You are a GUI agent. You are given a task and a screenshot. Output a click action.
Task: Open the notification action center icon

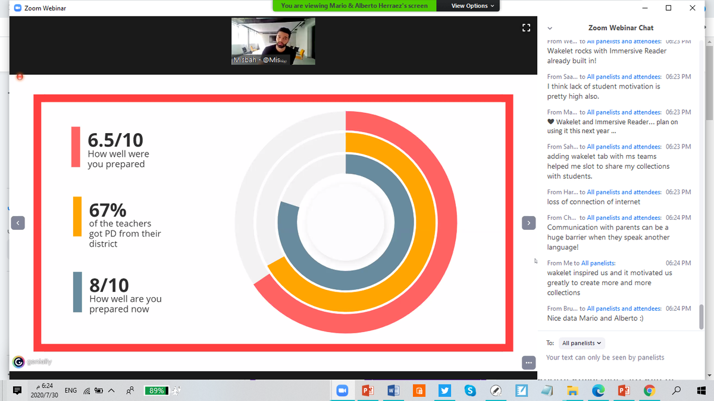tap(17, 390)
